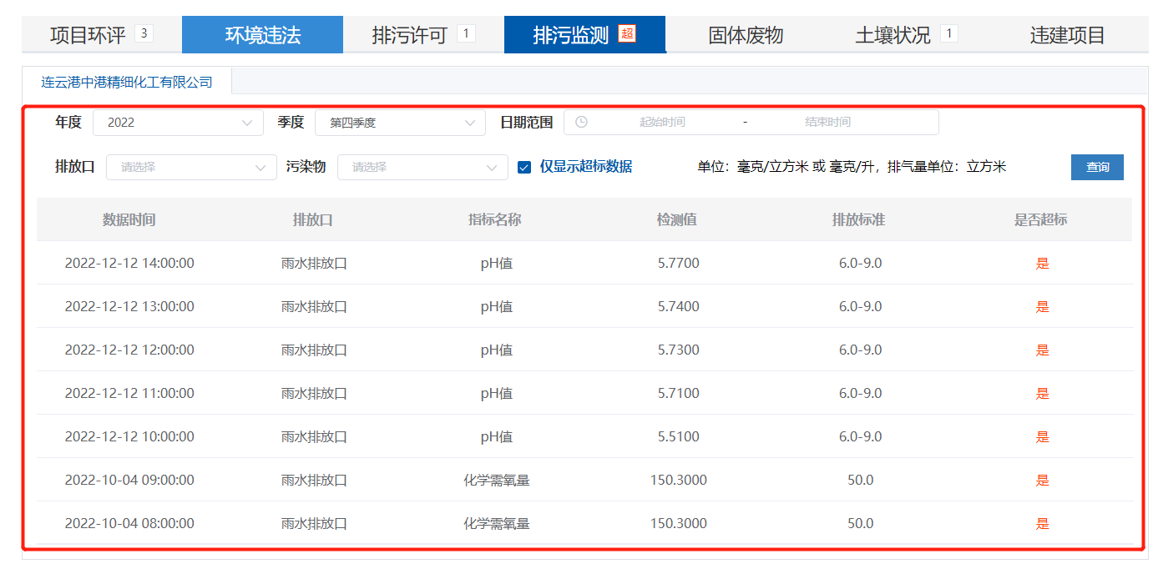This screenshot has height=564, width=1153.
Task: Select the 排污监测 tab
Action: coord(584,35)
